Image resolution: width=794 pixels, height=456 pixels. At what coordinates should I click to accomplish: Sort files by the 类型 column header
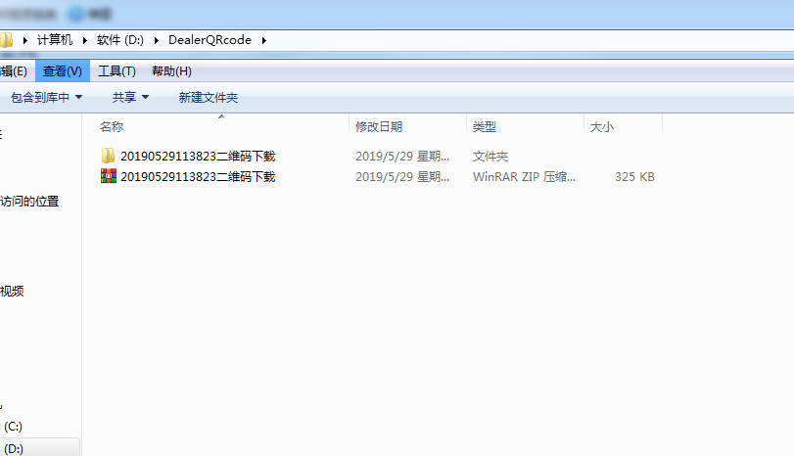485,127
